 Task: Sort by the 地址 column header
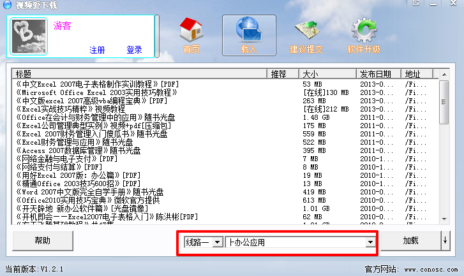click(x=417, y=74)
